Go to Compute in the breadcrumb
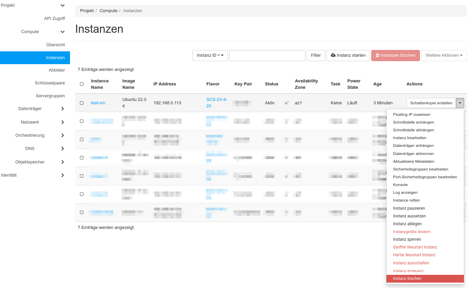471x288 pixels. pyautogui.click(x=108, y=11)
